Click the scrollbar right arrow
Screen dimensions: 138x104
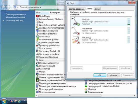pyautogui.click(x=135, y=96)
